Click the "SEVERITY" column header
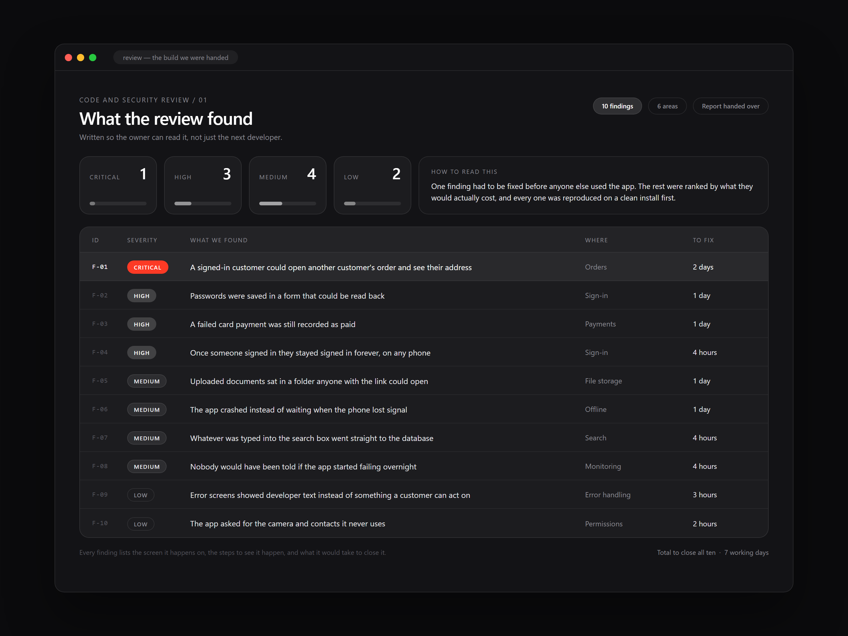Screen dimensions: 848x636 tap(142, 240)
